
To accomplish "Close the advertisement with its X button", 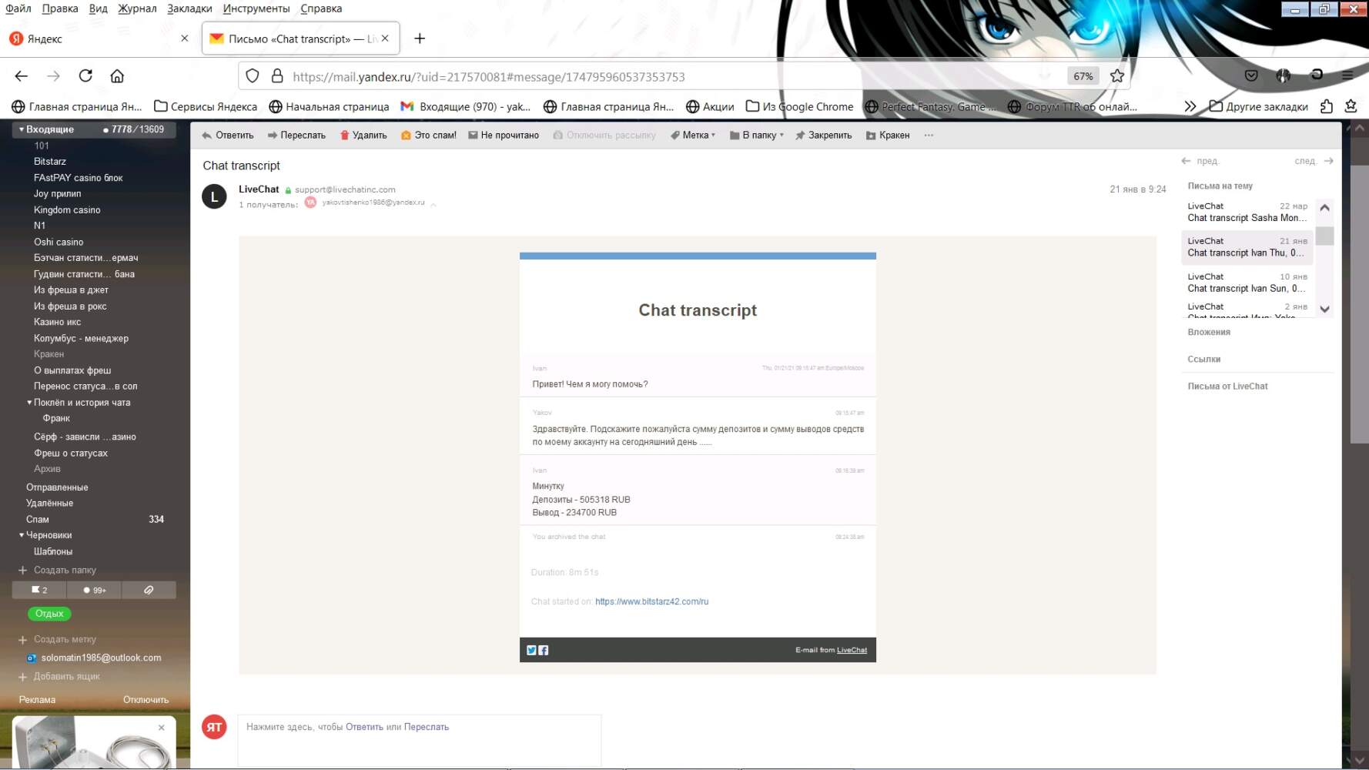I will point(161,728).
